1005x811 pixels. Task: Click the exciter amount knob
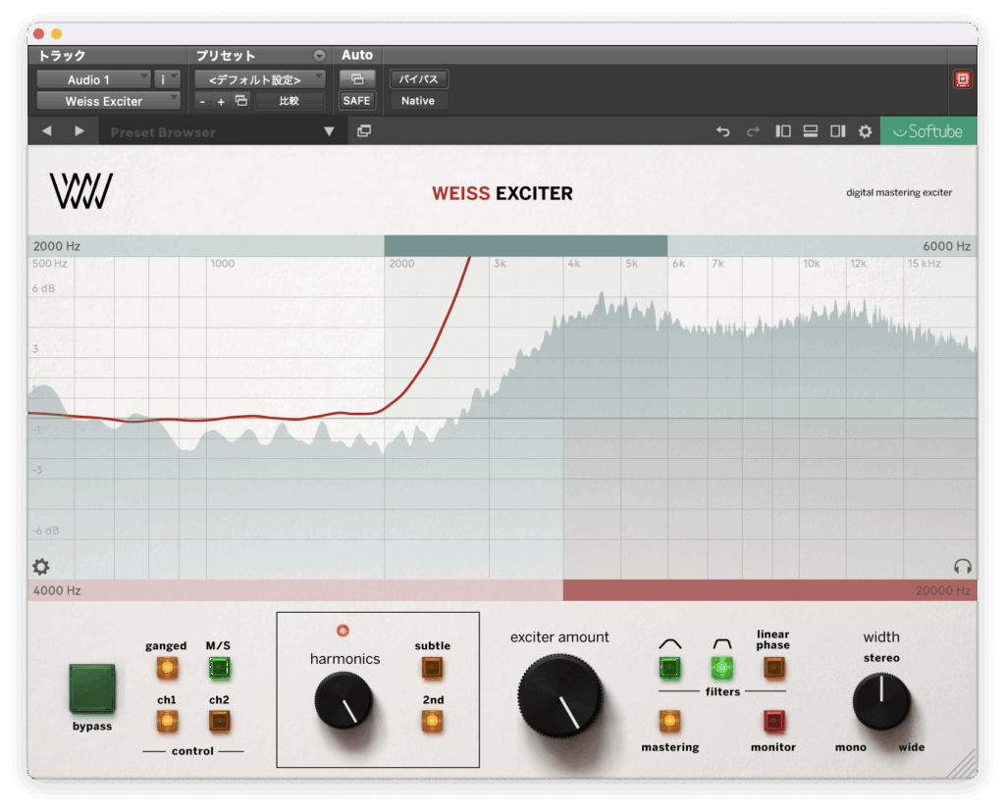[560, 696]
